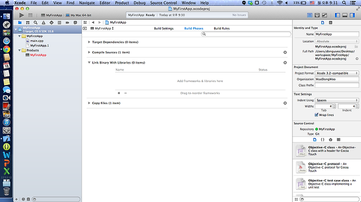This screenshot has width=361, height=202.
Task: Select the Standard editor icon
Action: click(x=310, y=15)
